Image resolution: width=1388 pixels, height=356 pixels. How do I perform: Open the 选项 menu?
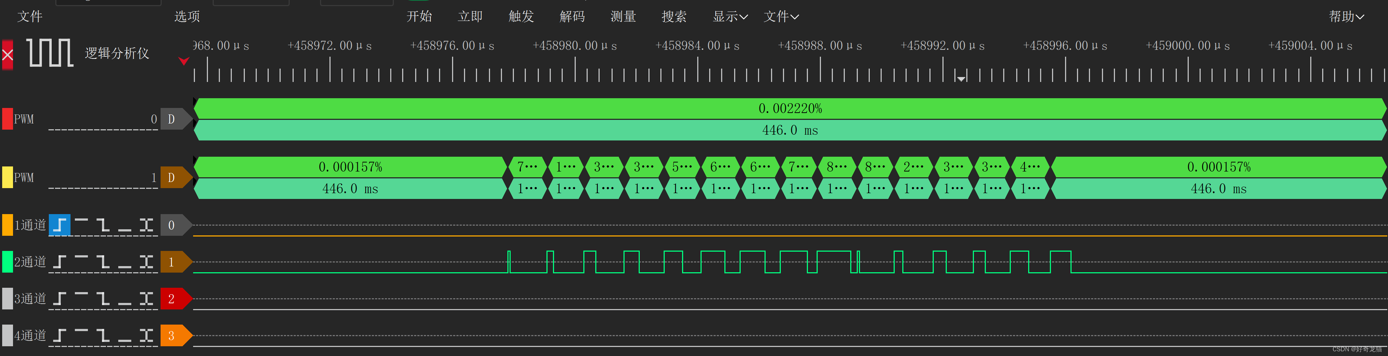tap(187, 17)
